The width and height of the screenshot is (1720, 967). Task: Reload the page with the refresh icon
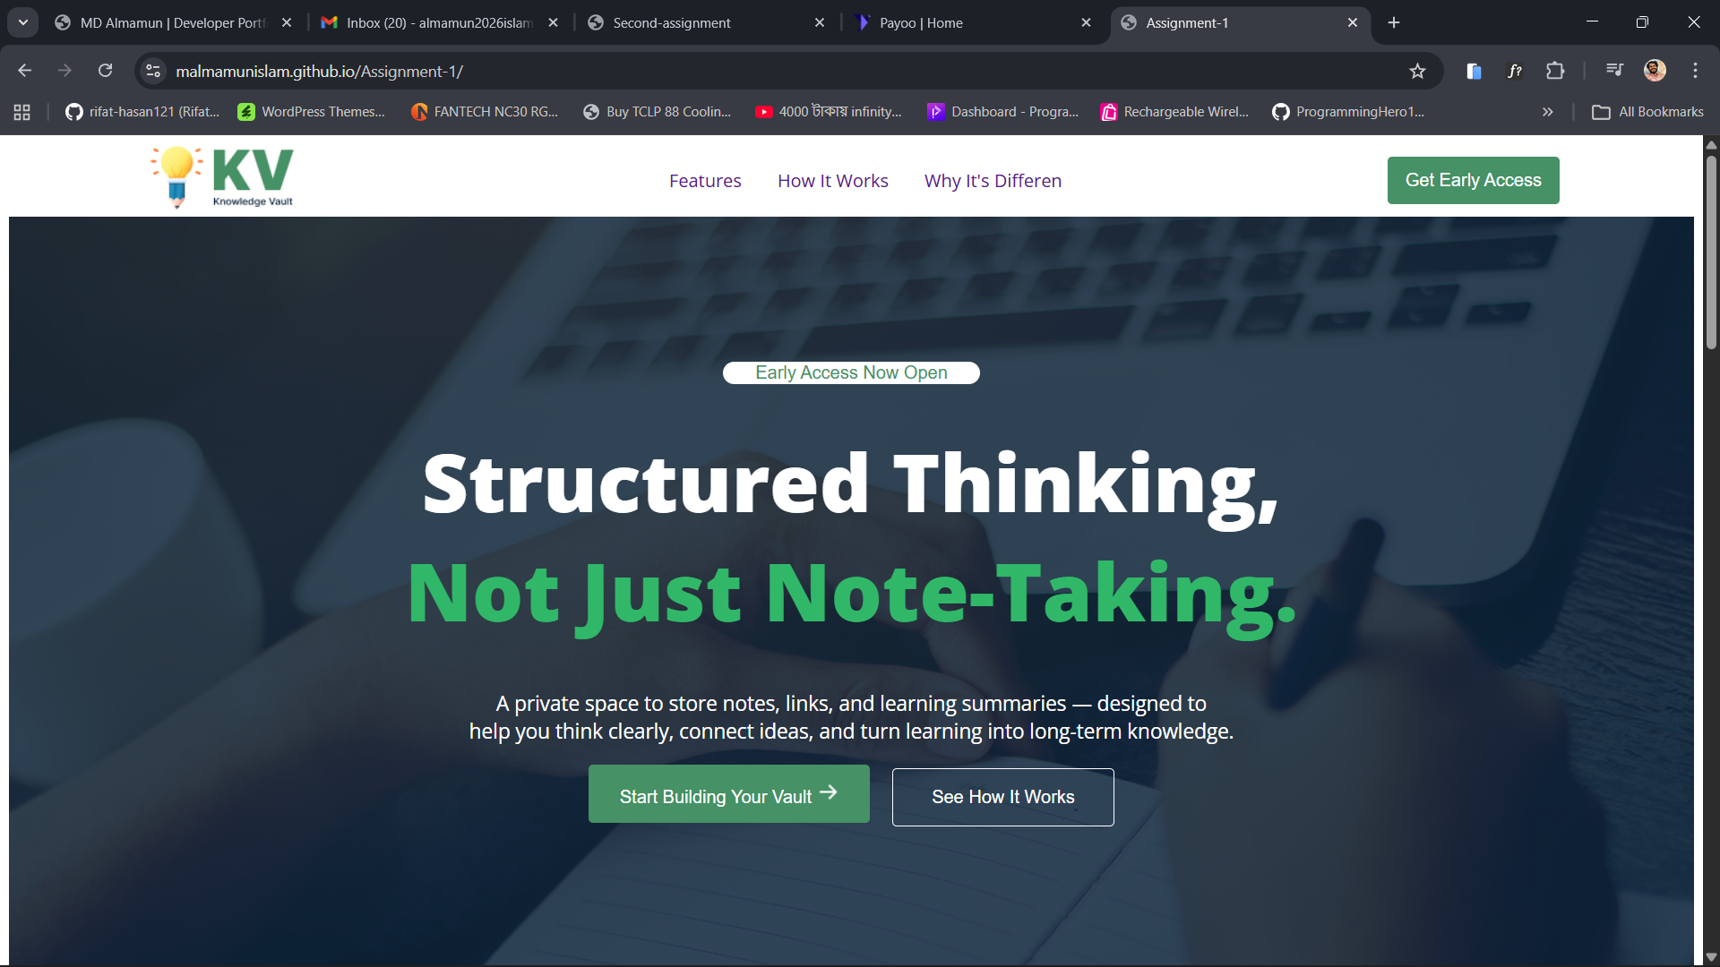[106, 71]
